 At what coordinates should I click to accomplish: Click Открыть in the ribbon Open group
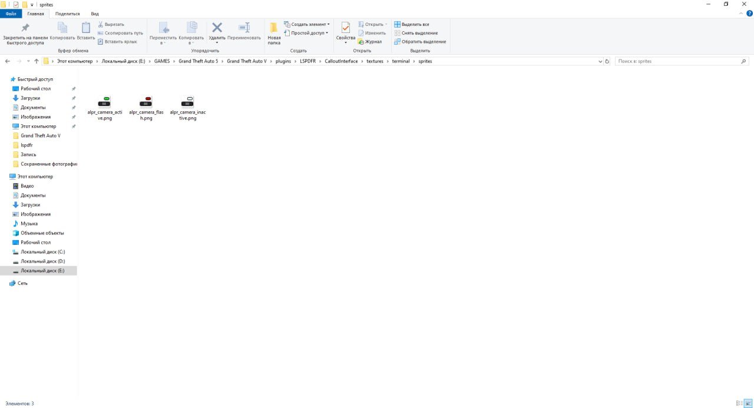coord(373,24)
